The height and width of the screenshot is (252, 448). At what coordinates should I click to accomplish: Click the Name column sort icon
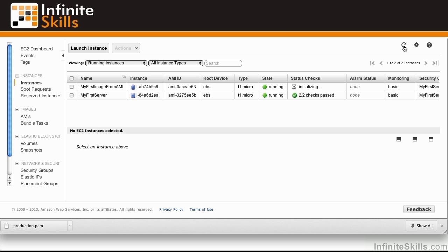[x=124, y=77]
